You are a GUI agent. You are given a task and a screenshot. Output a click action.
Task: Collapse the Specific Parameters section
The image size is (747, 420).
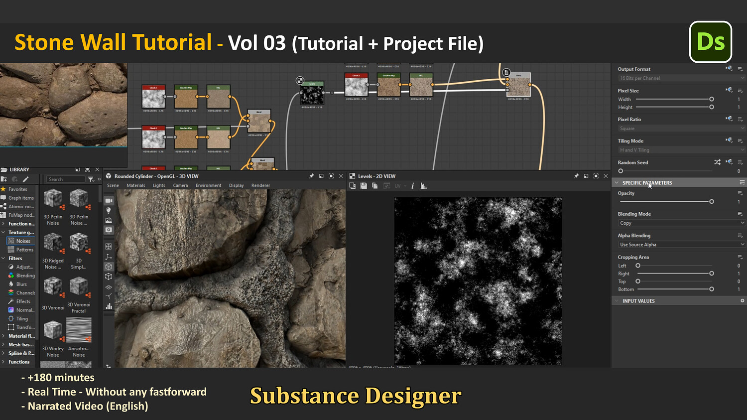[x=617, y=183]
